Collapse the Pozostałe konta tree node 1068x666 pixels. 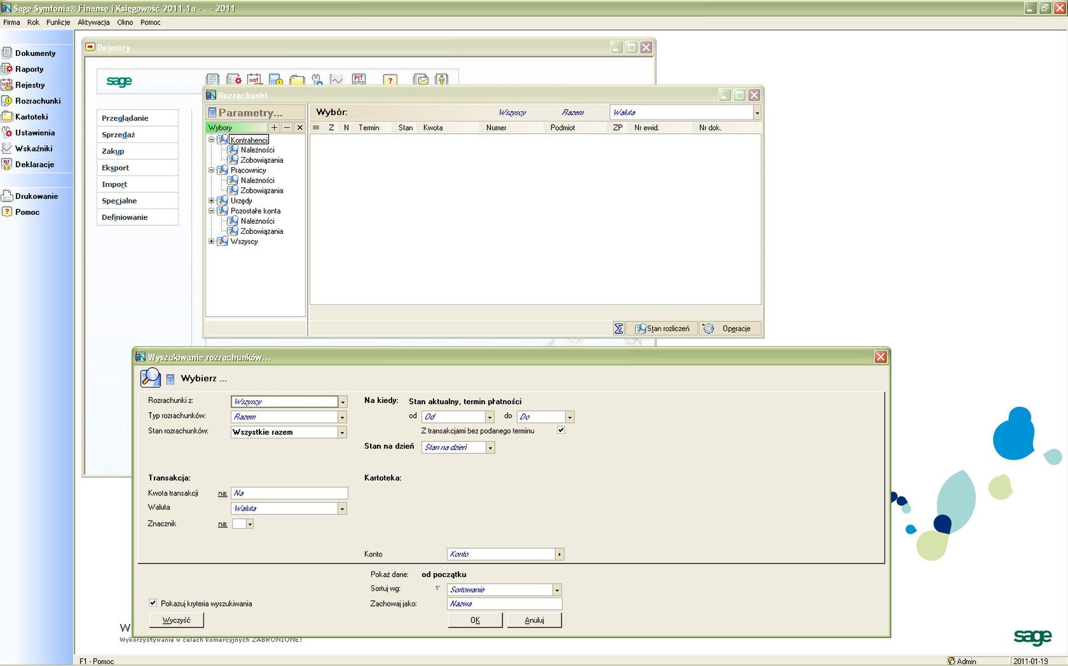(x=212, y=211)
